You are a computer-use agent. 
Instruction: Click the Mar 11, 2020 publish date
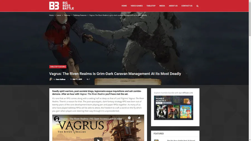[x=77, y=79]
